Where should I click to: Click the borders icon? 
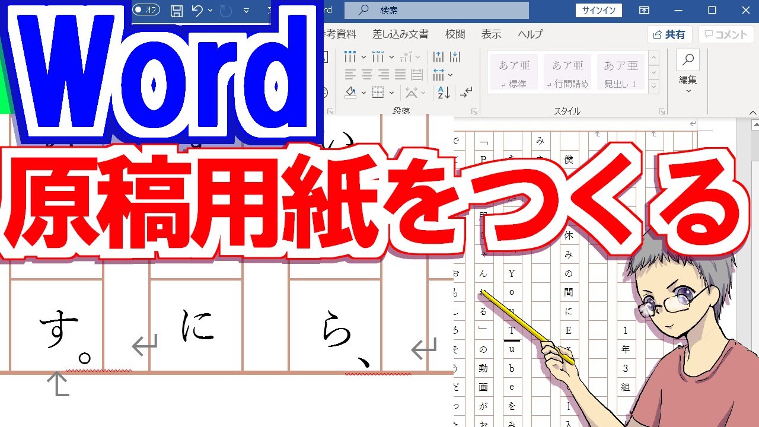click(x=378, y=93)
